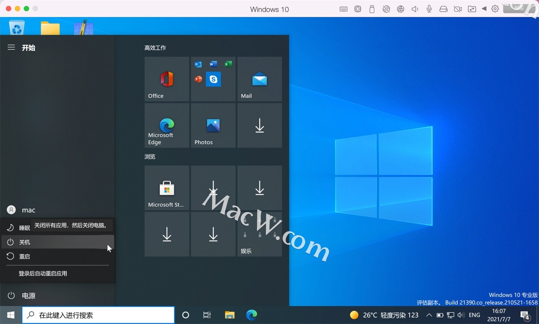Click the microphone icon in title bar
539x324 pixels.
(429, 9)
